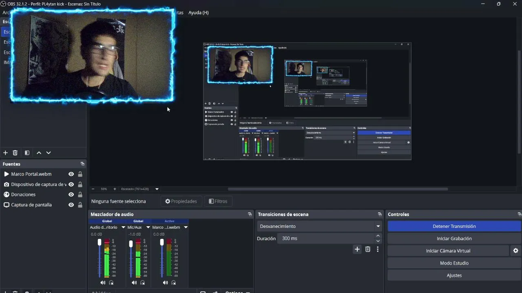Image resolution: width=522 pixels, height=293 pixels.
Task: Click the -1.0 dB level text
Action: pyautogui.click(x=135, y=234)
